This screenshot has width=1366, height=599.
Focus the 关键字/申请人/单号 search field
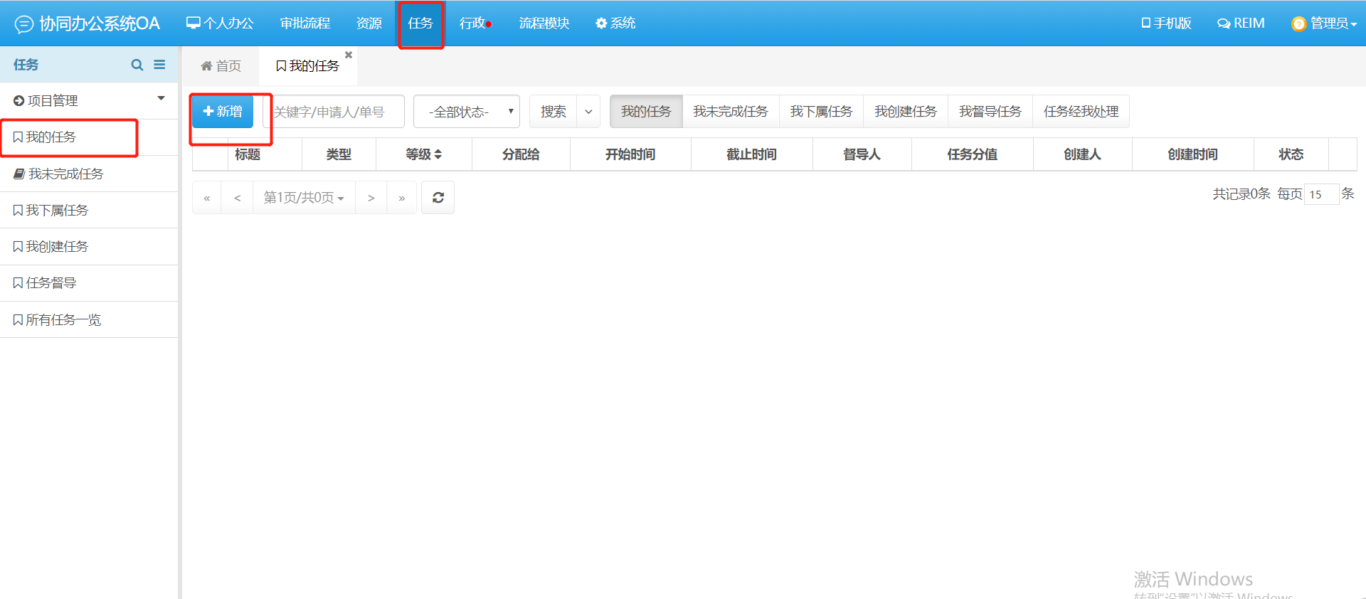click(x=334, y=112)
